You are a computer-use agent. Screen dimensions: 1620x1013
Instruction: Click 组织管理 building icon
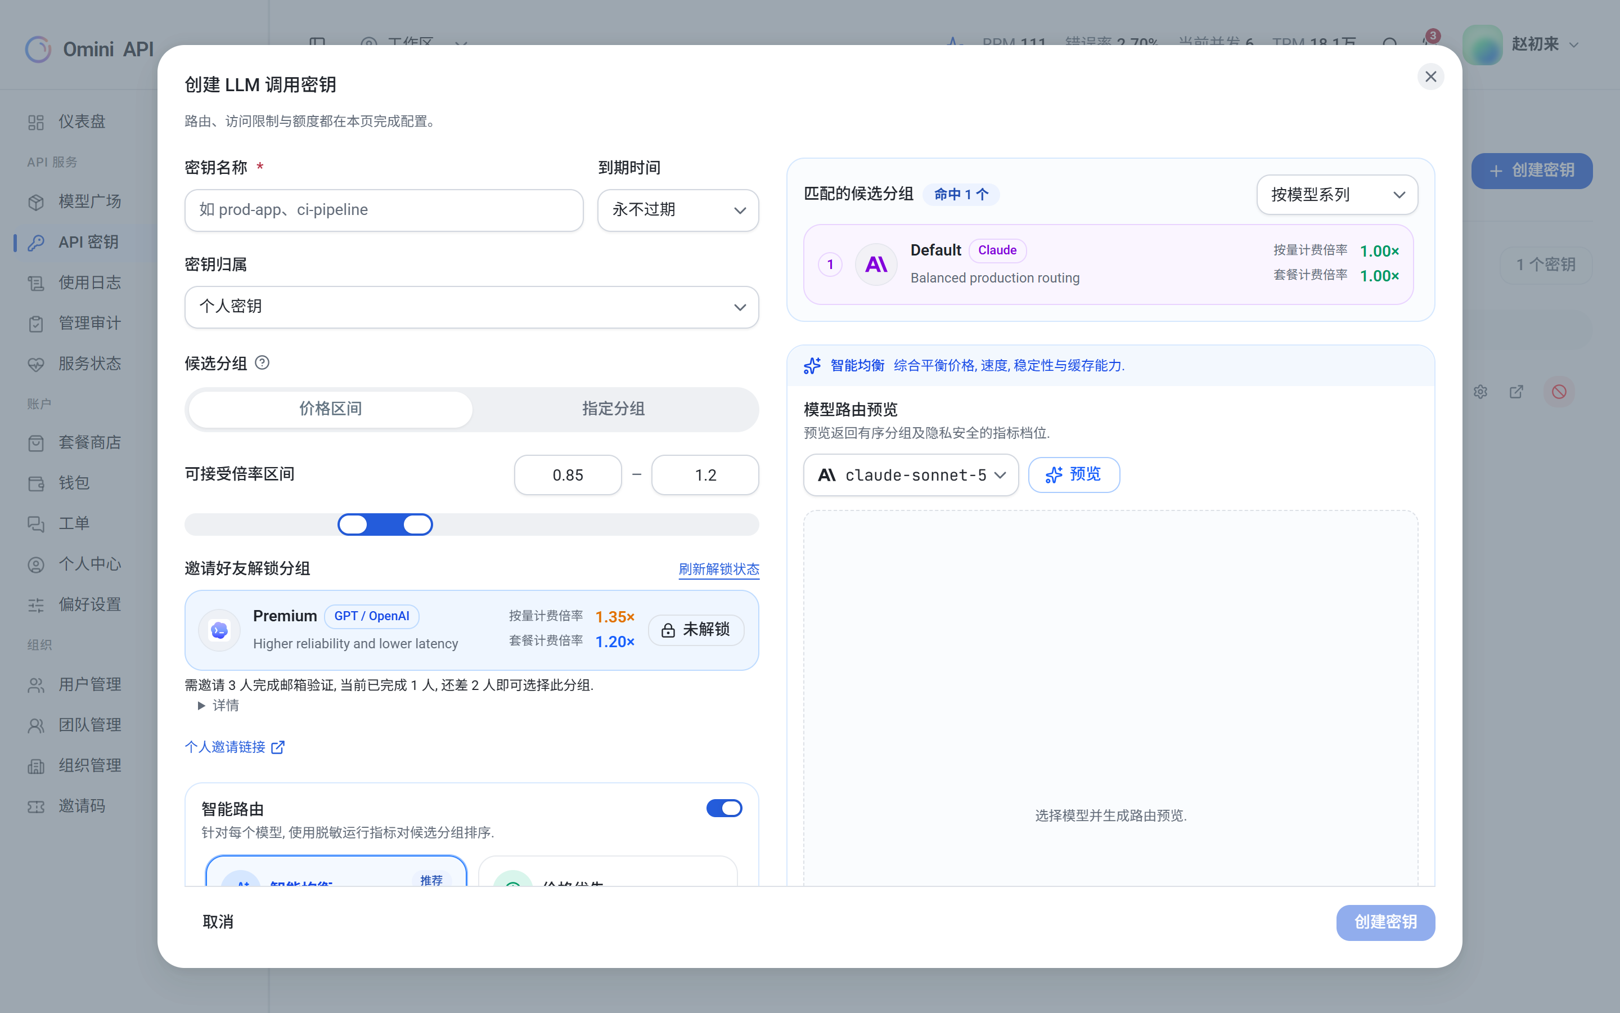point(36,766)
